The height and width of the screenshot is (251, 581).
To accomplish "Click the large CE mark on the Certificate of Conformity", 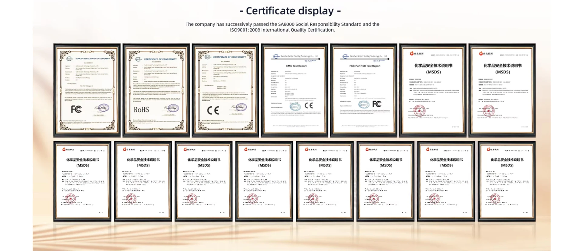I will point(213,110).
